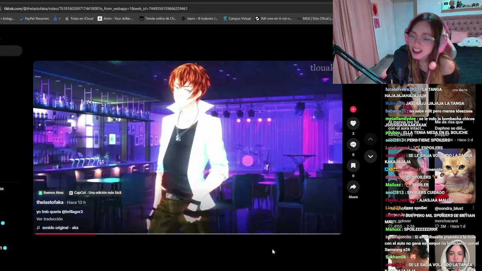Go to next video with down chevron
The image size is (482, 271).
point(371,156)
